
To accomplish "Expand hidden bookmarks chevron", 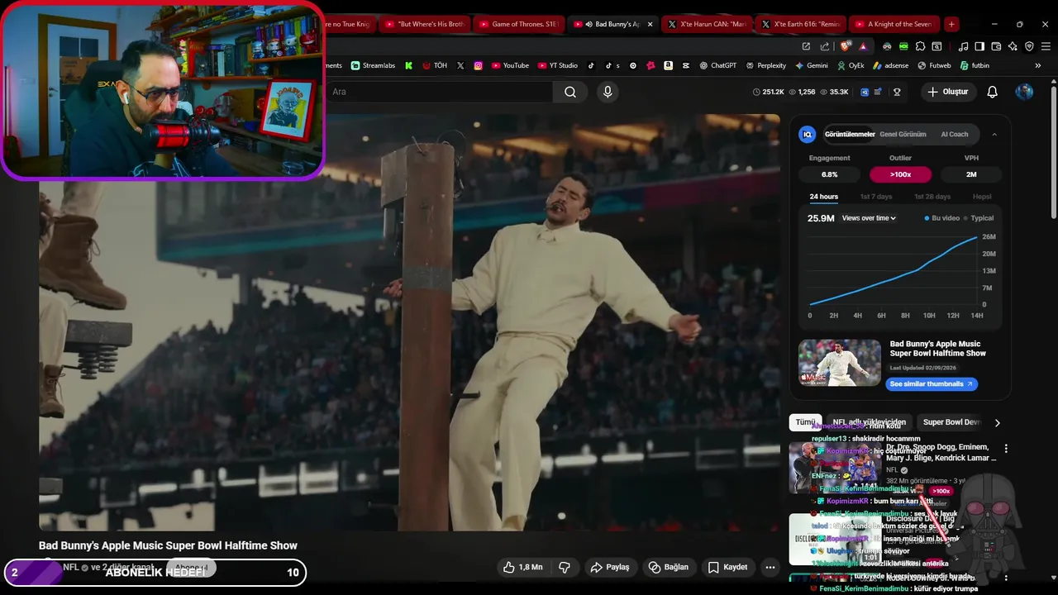I will click(1038, 65).
